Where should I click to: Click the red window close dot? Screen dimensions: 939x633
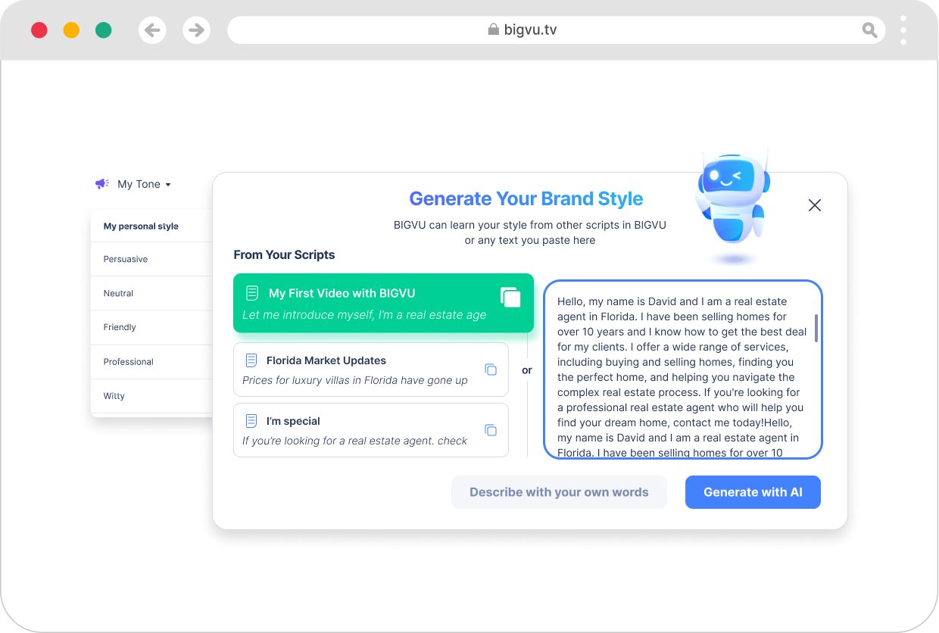click(39, 30)
